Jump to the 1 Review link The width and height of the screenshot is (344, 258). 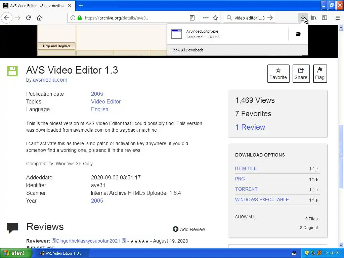250,127
